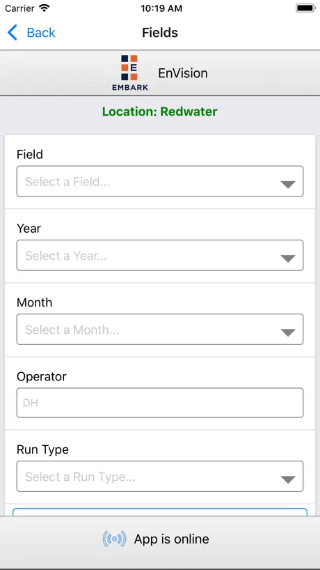The height and width of the screenshot is (570, 320).
Task: Open the Select a Field dropdown
Action: click(x=160, y=181)
